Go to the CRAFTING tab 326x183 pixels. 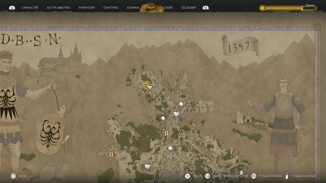click(x=111, y=8)
